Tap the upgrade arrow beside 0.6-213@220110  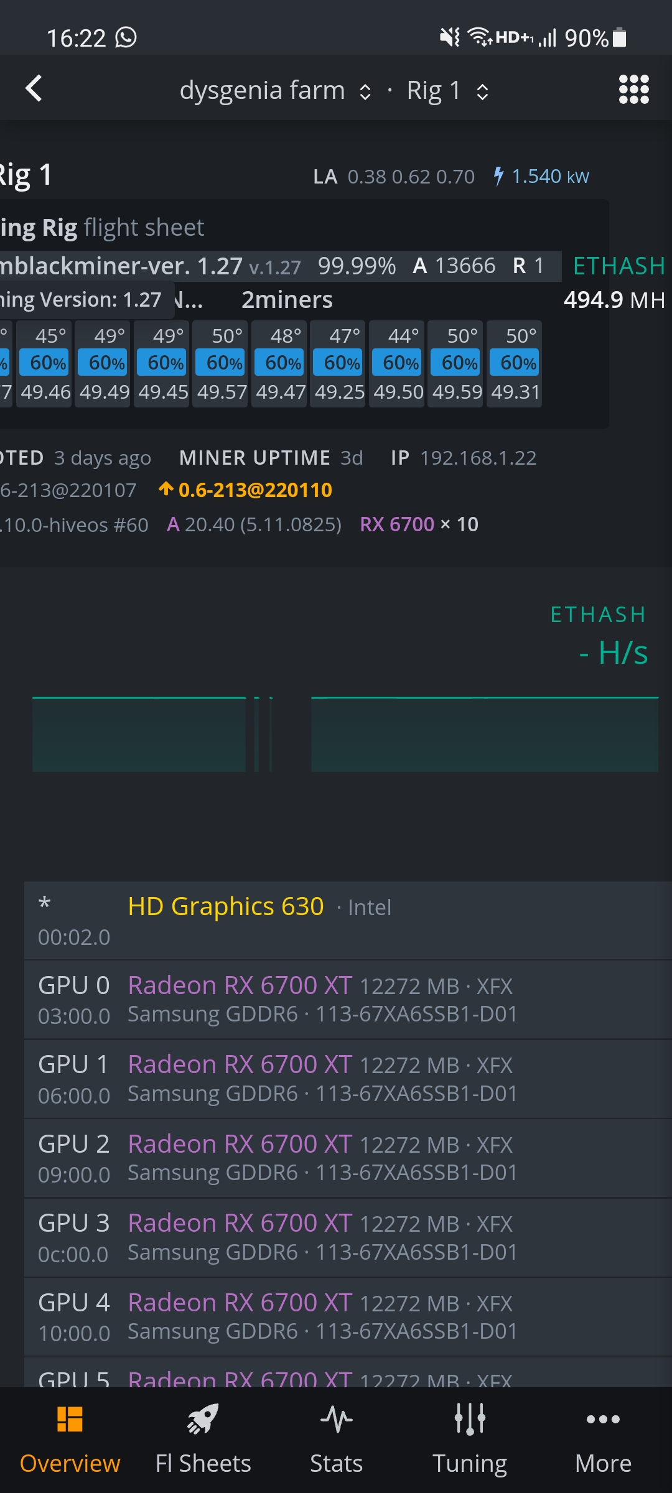coord(166,490)
